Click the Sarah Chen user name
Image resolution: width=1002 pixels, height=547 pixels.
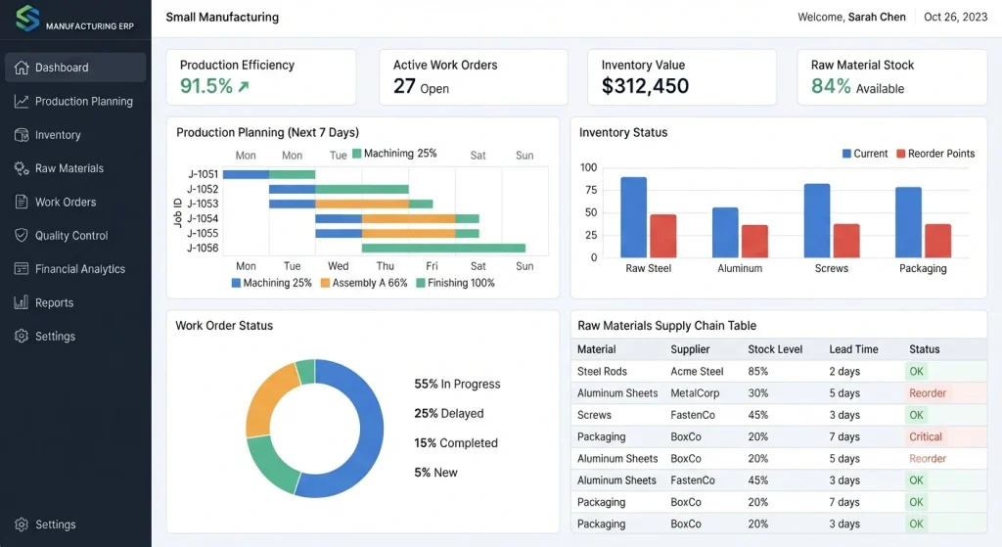coord(877,17)
